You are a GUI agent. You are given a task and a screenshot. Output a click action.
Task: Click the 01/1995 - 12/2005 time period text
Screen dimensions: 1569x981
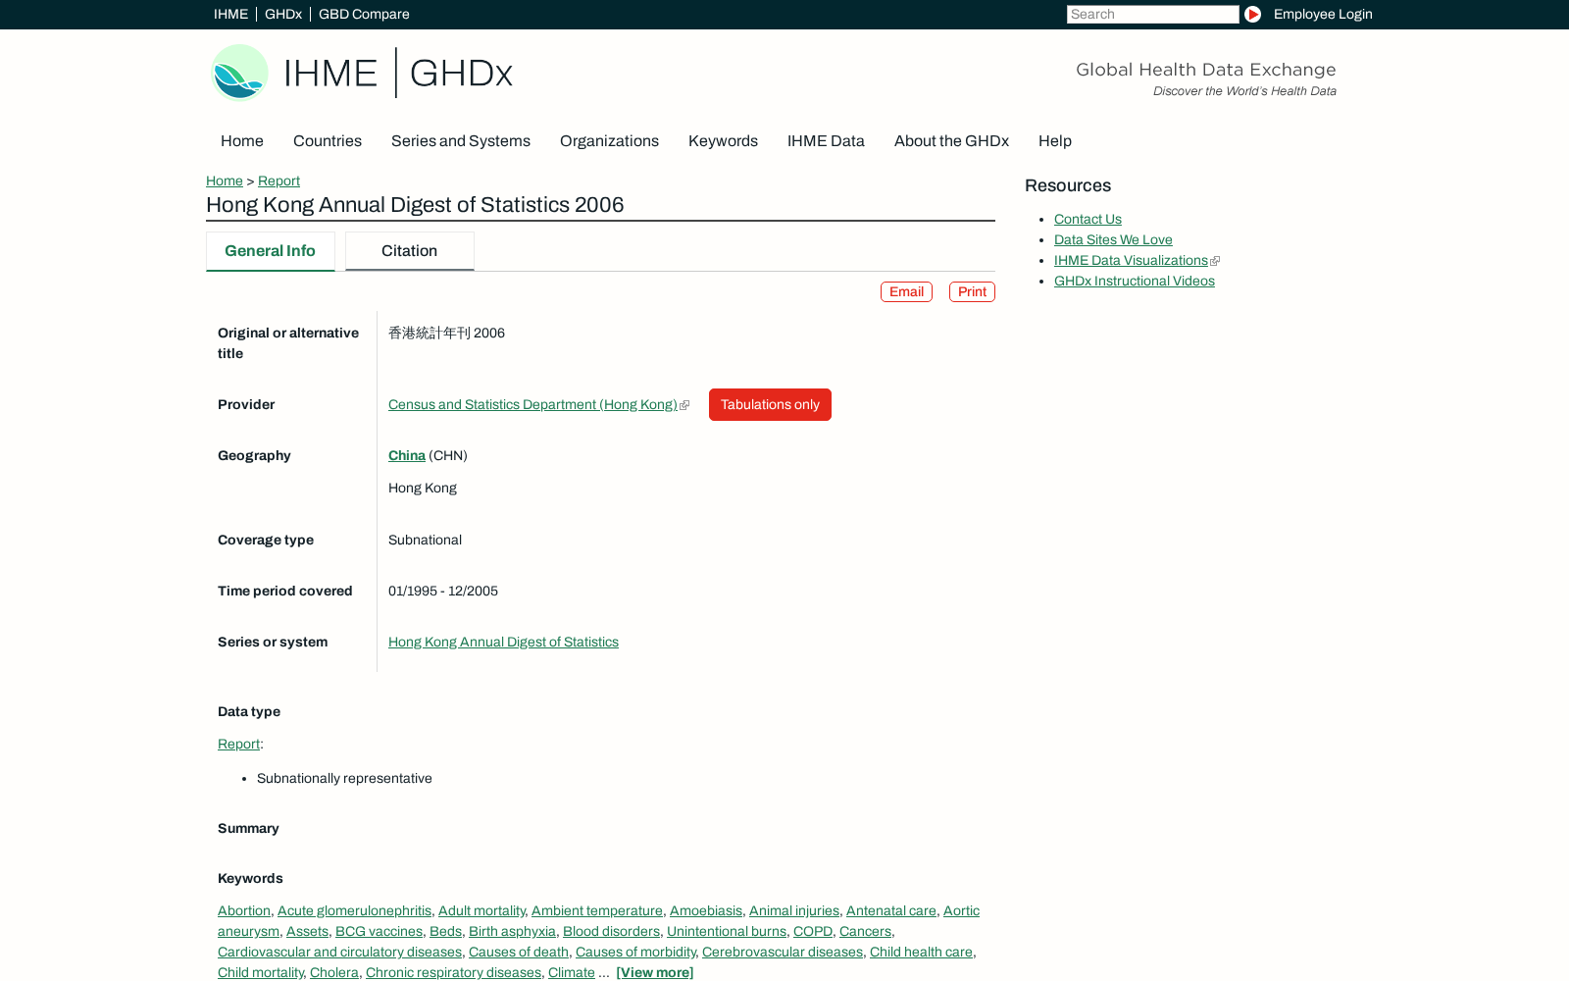[x=443, y=591]
